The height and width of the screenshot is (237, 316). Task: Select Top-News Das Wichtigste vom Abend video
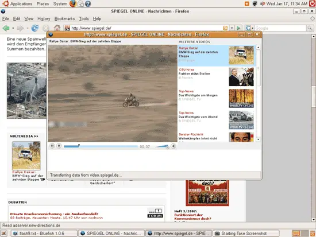(x=217, y=120)
